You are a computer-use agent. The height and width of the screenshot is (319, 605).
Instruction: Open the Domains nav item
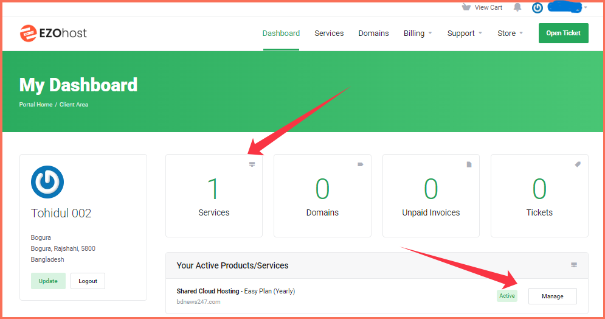(x=373, y=33)
